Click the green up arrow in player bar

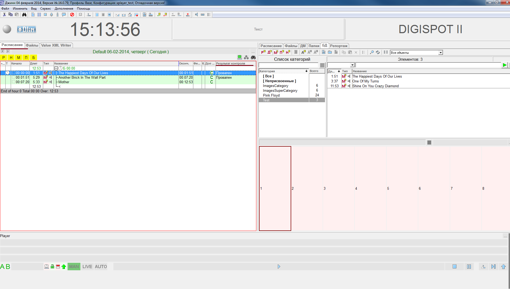[64, 267]
